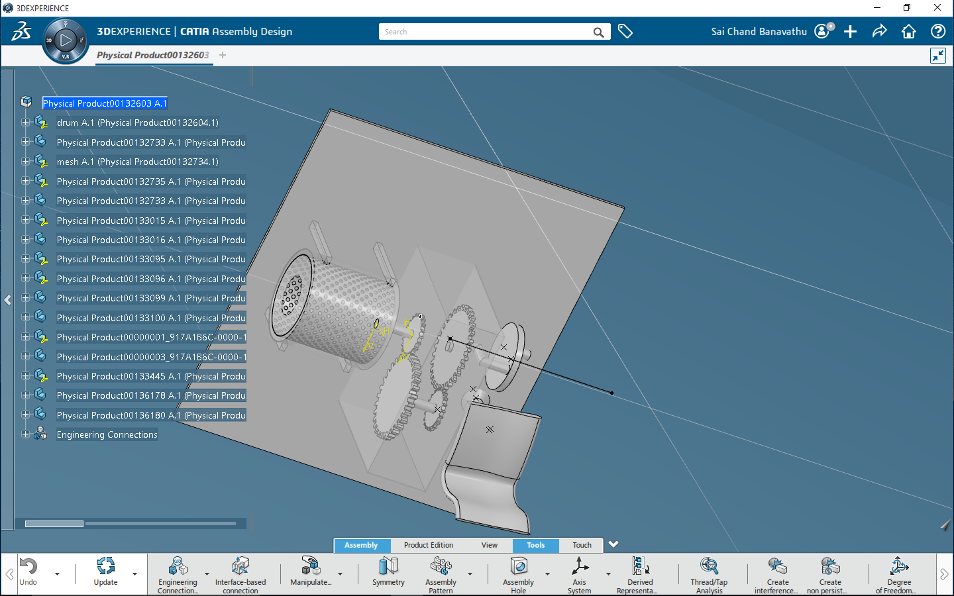Image resolution: width=954 pixels, height=596 pixels.
Task: Click the compass play button
Action: click(66, 40)
